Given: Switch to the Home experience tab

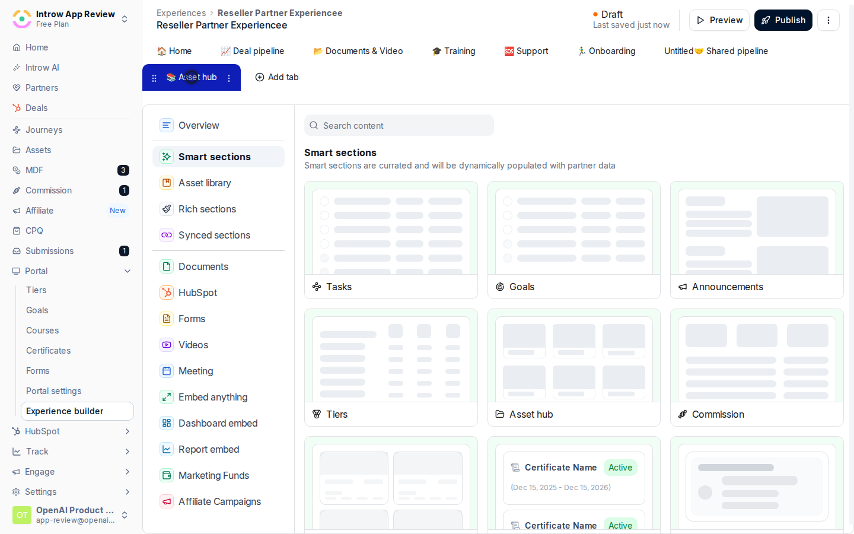Looking at the screenshot, I should [x=174, y=51].
